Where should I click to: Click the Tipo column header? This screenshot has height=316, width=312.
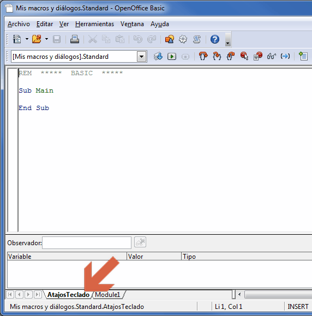pyautogui.click(x=247, y=257)
